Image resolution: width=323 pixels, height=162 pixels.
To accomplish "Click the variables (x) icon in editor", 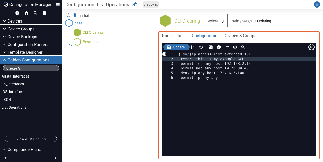I will click(x=311, y=47).
